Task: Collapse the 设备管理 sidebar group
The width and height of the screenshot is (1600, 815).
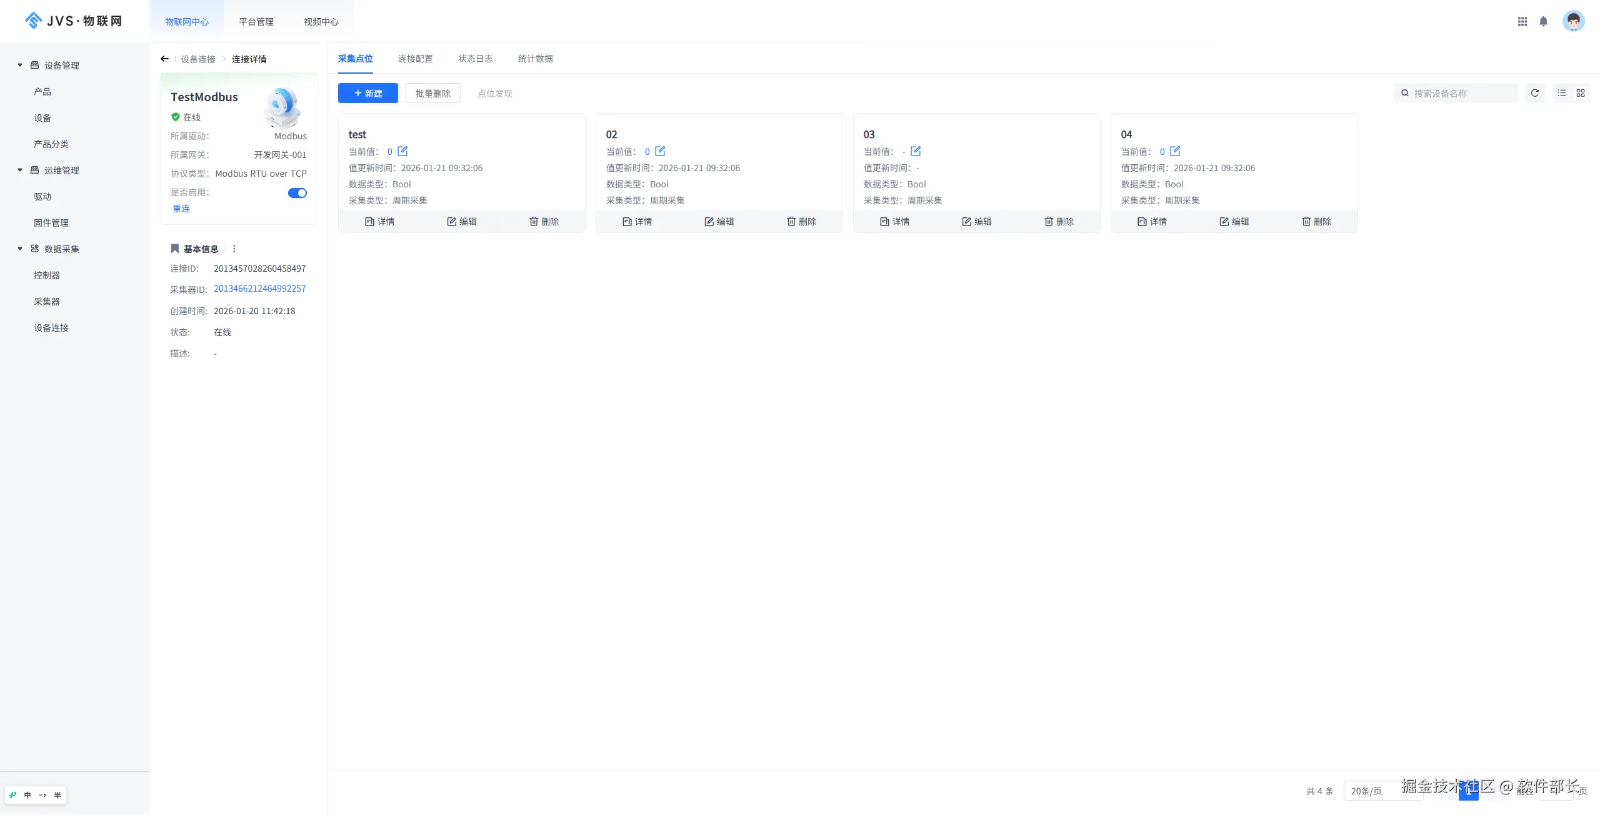Action: click(x=20, y=65)
